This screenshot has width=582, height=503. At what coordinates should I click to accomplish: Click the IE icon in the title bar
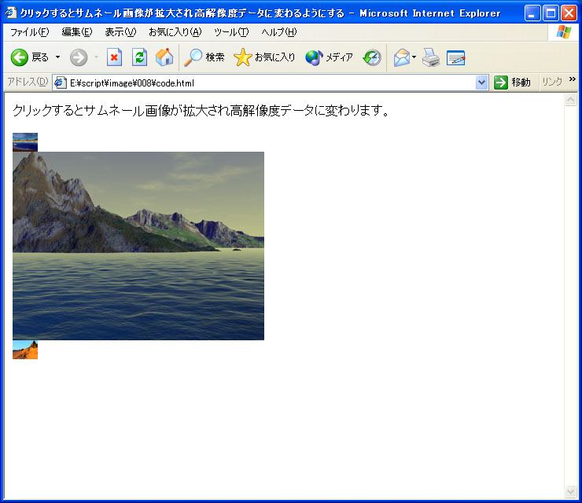pyautogui.click(x=11, y=13)
